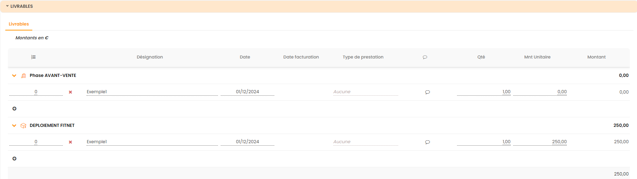Click the list order icon in table header
The height and width of the screenshot is (179, 637).
(33, 57)
